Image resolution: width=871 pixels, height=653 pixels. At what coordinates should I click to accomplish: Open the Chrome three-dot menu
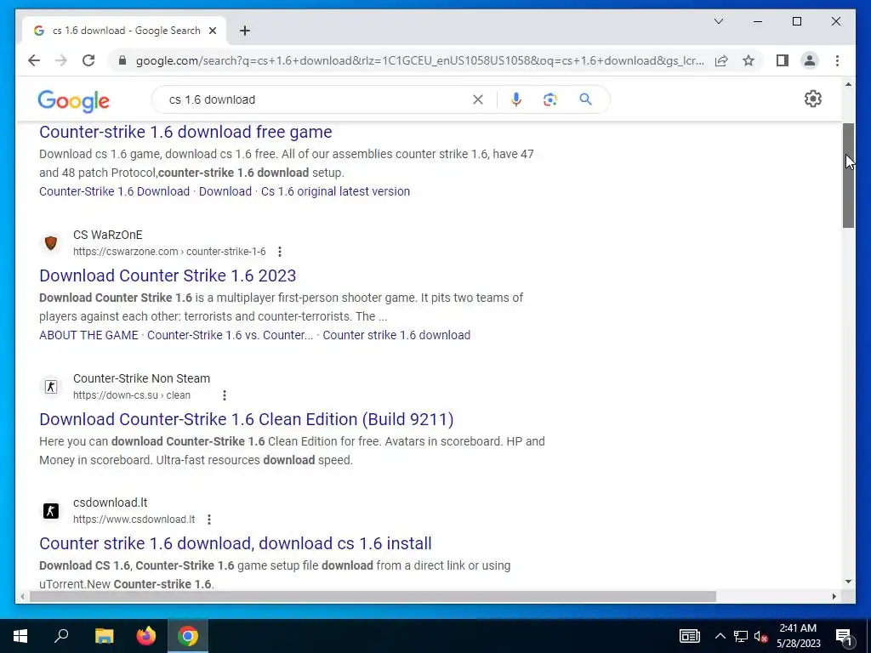pyautogui.click(x=837, y=60)
